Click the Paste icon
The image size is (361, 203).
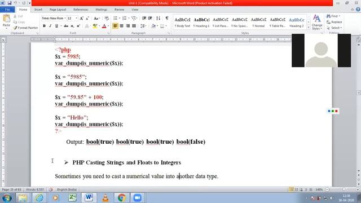[6, 19]
